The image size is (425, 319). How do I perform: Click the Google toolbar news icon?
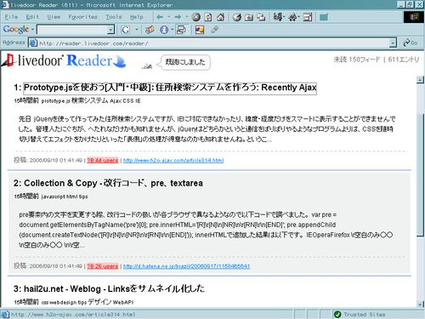pyautogui.click(x=150, y=30)
